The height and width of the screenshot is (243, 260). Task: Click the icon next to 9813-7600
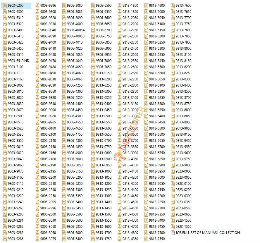[173, 6]
